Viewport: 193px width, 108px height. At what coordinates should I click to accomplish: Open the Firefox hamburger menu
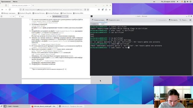(x=110, y=10)
